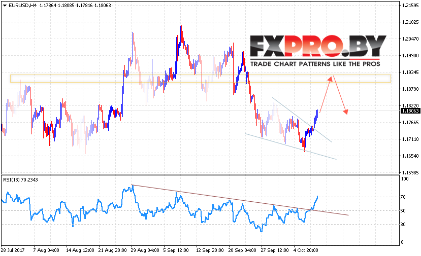Select the brown RSI trendline
Image resolution: width=421 pixels, height=256 pixels.
240,200
